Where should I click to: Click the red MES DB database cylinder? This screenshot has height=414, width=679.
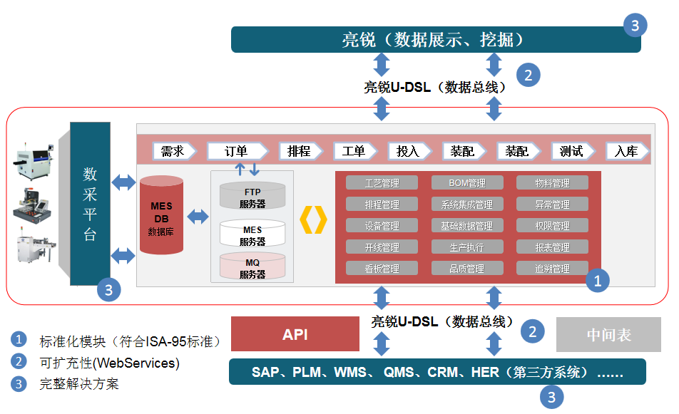(161, 215)
